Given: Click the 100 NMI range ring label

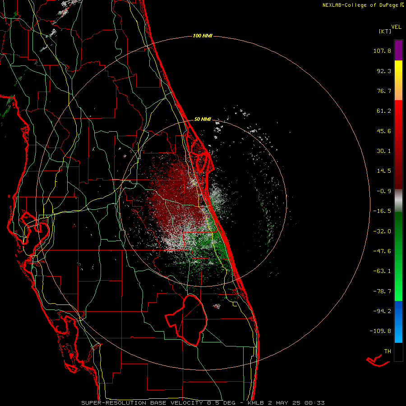Looking at the screenshot, I should tap(203, 36).
